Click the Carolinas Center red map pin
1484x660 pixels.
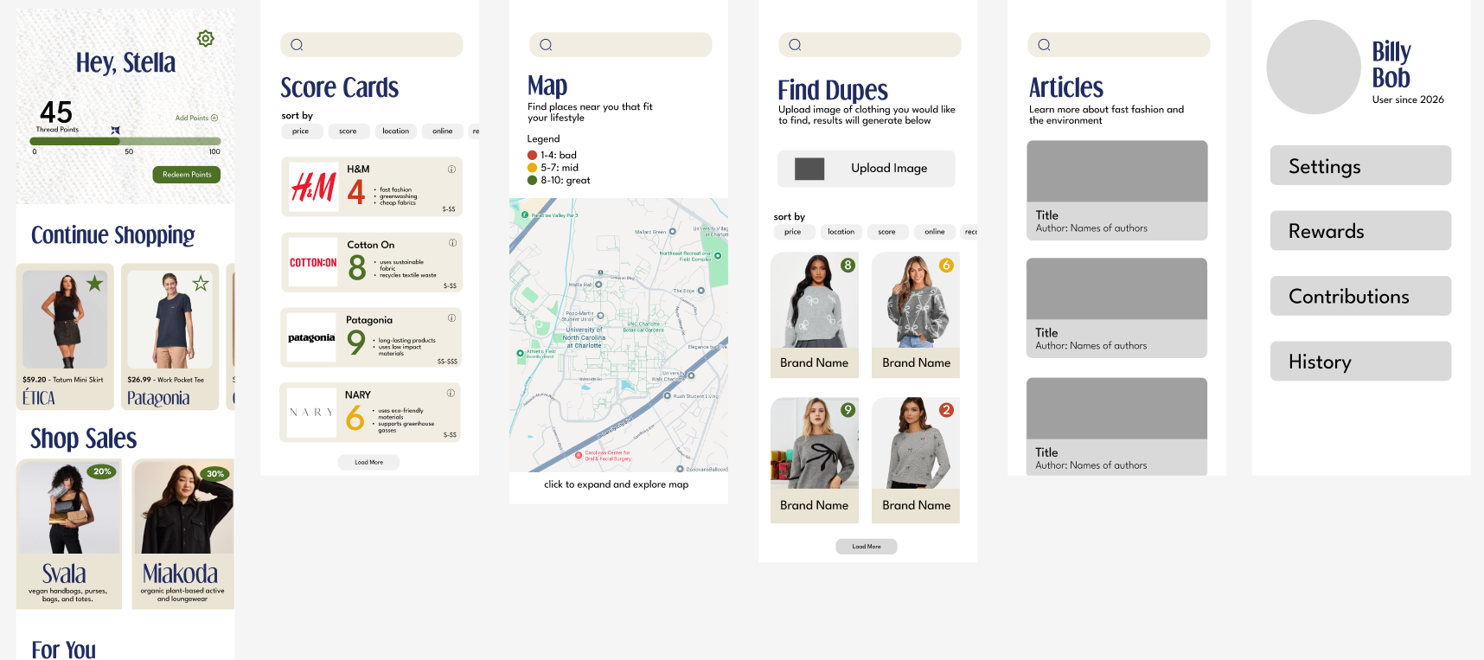(x=579, y=455)
